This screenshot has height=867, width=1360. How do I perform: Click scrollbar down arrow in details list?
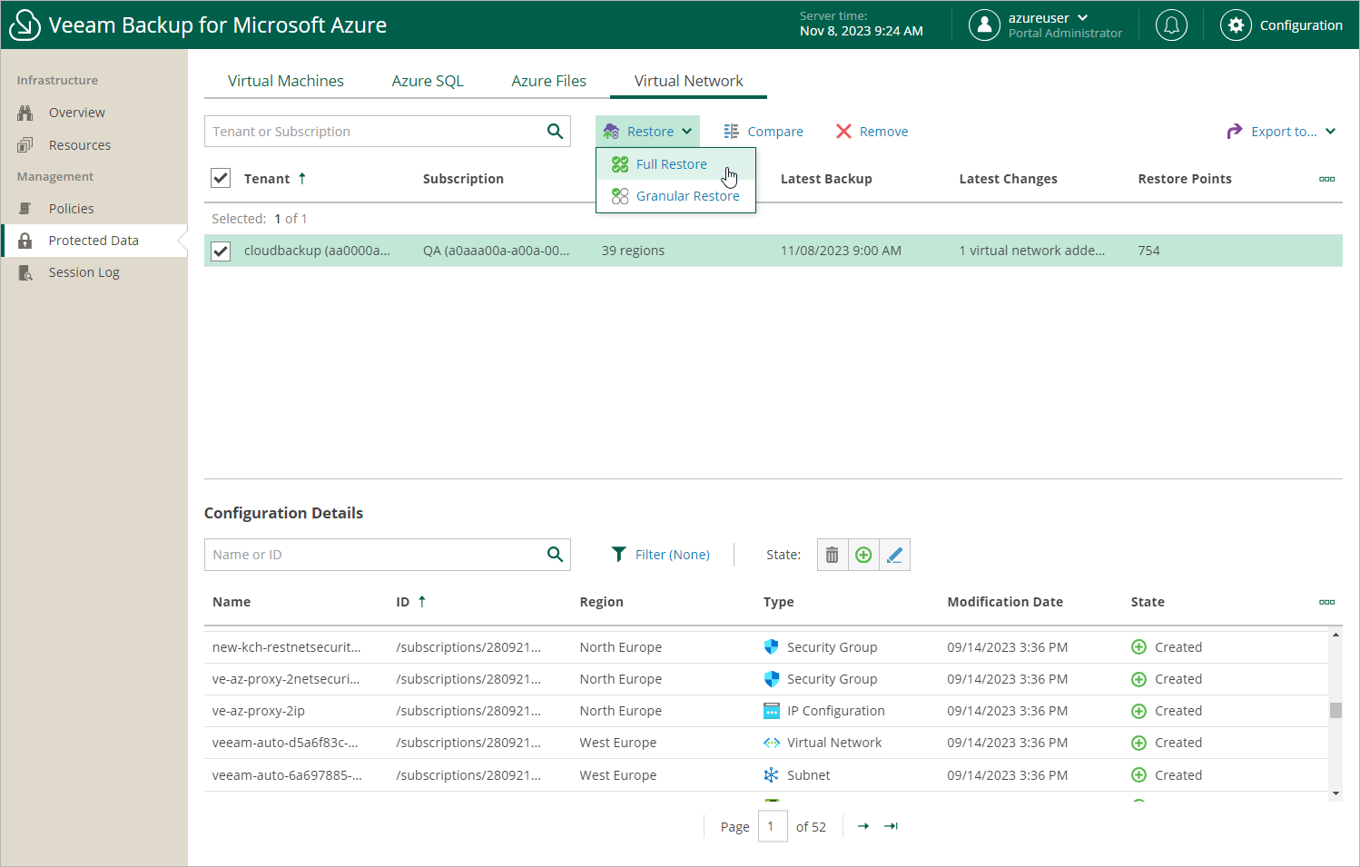coord(1335,793)
